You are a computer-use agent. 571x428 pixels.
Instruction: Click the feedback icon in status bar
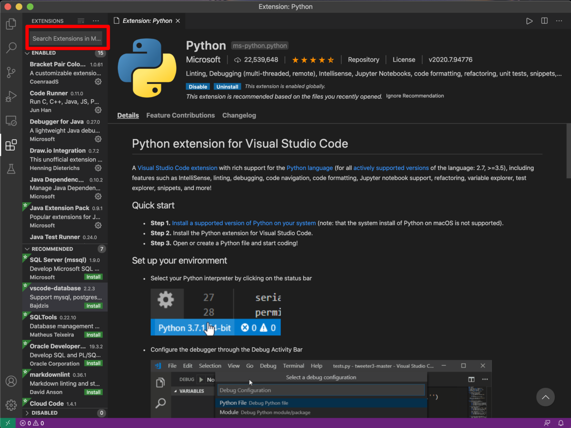pos(547,423)
